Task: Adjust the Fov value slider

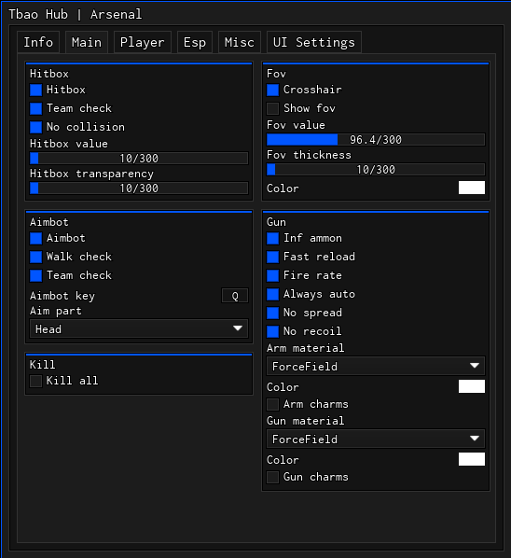Action: click(376, 140)
